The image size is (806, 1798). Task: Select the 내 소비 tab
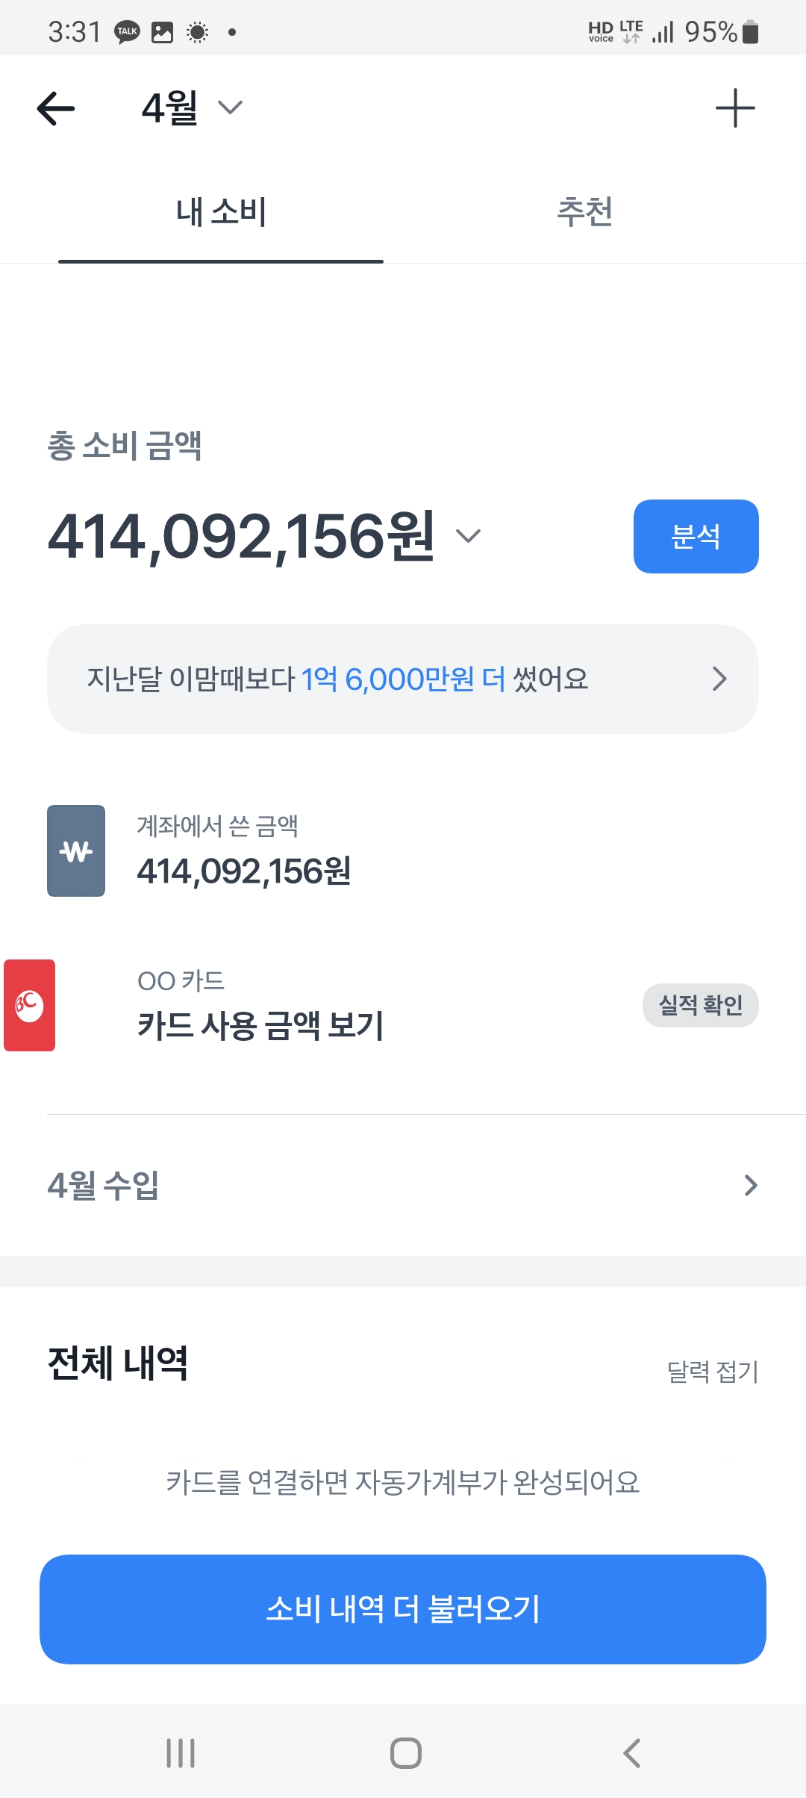(221, 212)
